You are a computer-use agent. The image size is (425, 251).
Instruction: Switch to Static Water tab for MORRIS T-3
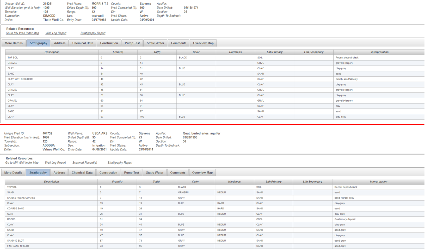(x=155, y=43)
